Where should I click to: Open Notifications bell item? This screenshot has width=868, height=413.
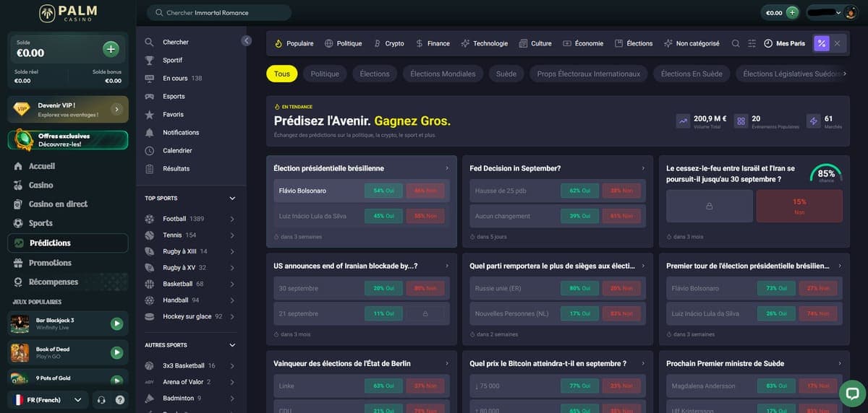(181, 132)
